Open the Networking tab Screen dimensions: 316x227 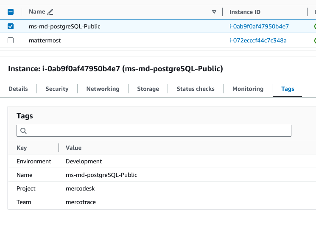tap(103, 89)
